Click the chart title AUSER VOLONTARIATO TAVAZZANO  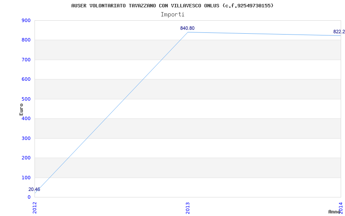pos(172,6)
